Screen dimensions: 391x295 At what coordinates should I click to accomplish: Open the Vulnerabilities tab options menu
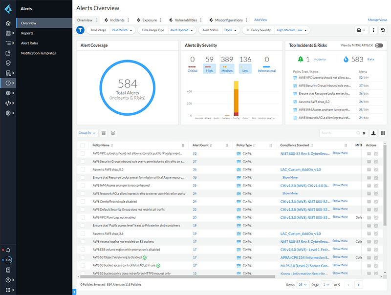(x=201, y=20)
